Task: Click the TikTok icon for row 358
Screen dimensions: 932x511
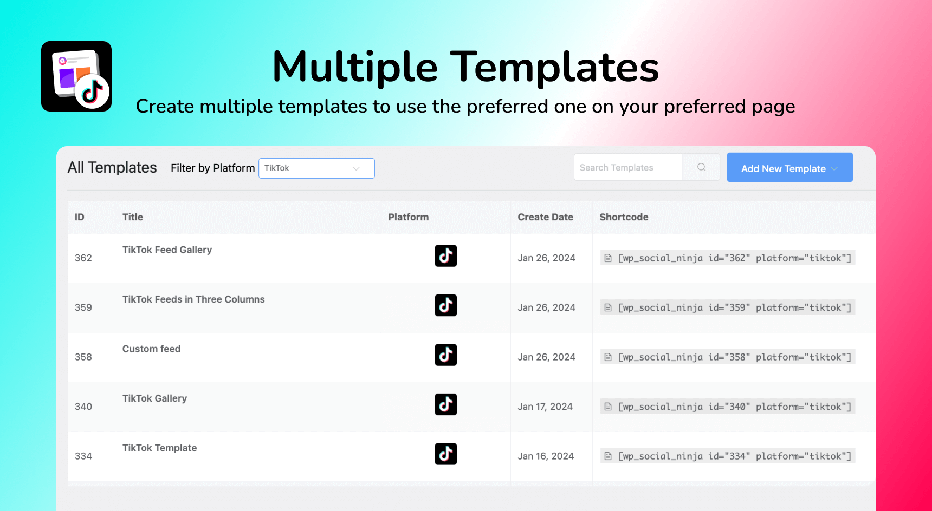Action: pos(445,355)
